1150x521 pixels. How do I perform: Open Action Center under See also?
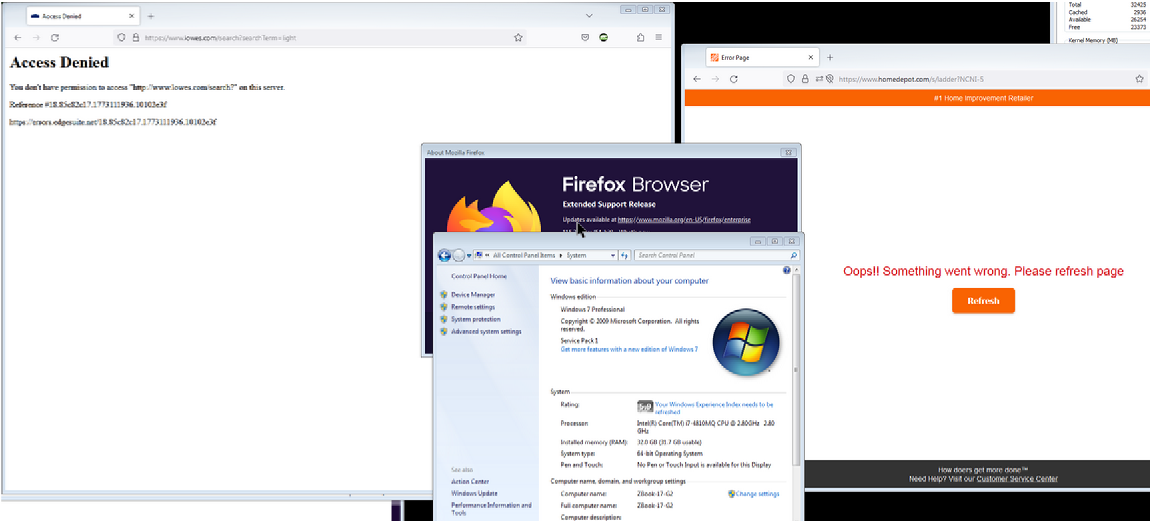coord(470,482)
